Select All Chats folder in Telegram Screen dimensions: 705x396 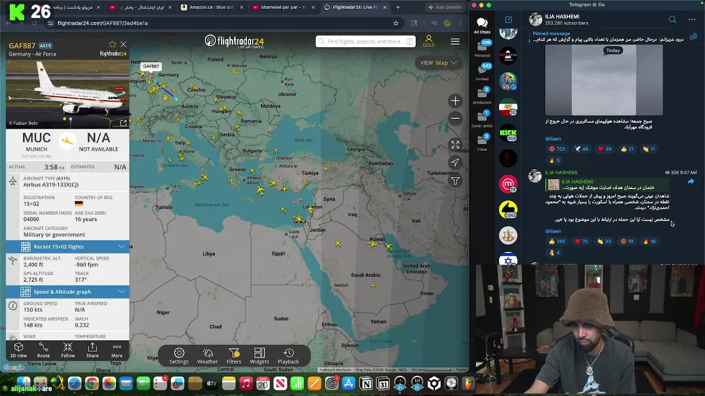pyautogui.click(x=482, y=25)
